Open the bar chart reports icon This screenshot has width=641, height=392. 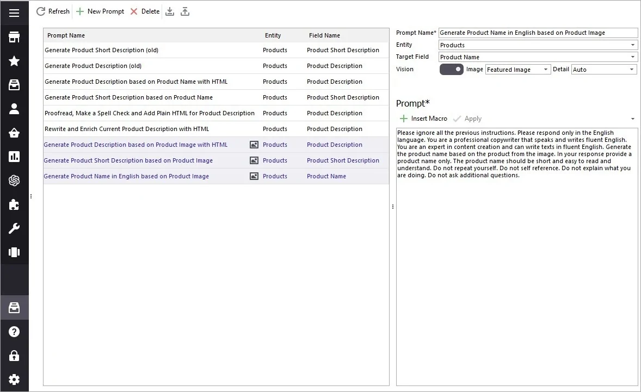[14, 157]
